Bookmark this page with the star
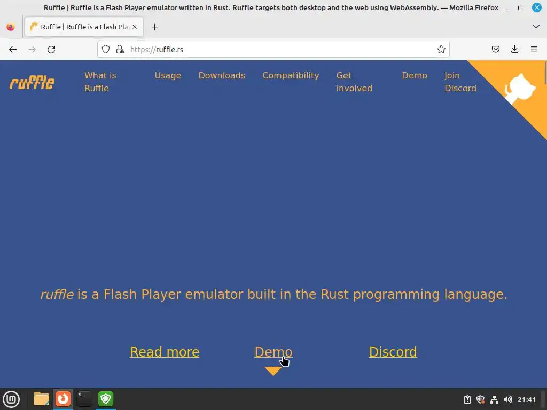Screen dimensions: 547x410 pyautogui.click(x=441, y=50)
